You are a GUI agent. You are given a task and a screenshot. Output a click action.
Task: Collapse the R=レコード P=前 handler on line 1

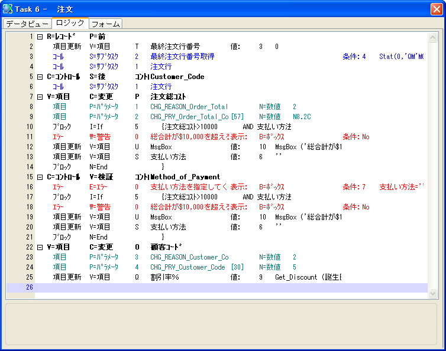point(40,37)
